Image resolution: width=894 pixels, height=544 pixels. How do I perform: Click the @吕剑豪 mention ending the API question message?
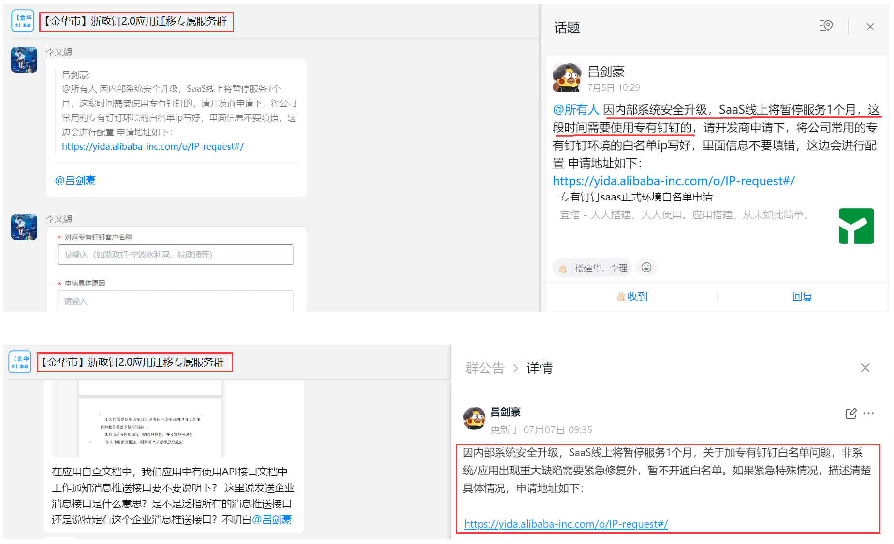click(272, 520)
